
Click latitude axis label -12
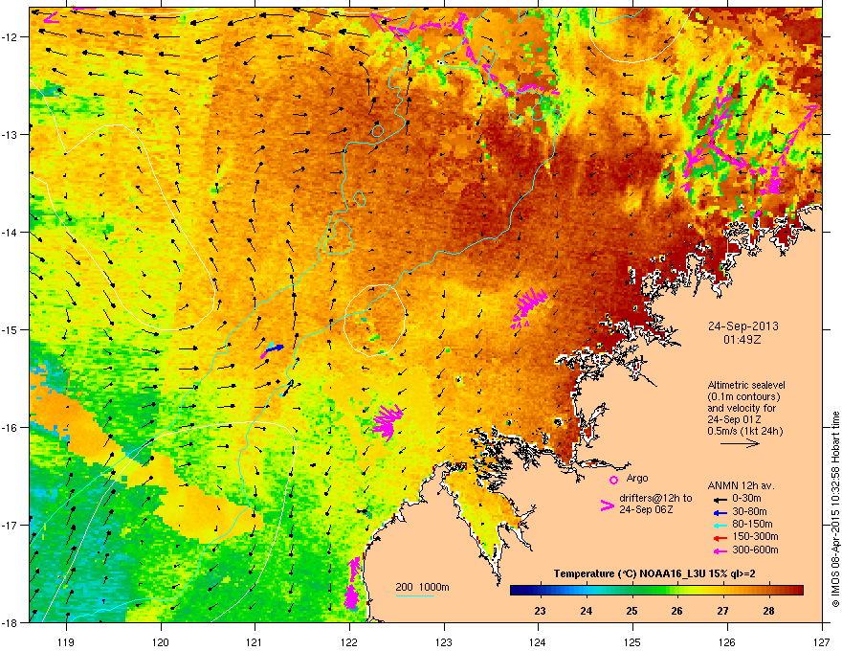coord(11,37)
